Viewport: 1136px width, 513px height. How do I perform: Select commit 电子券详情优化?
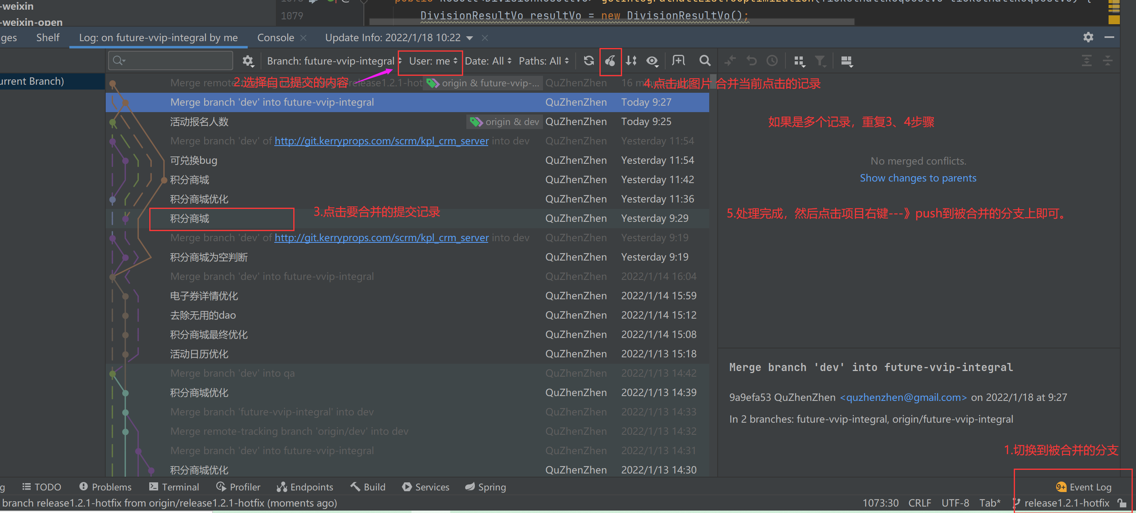(x=407, y=296)
